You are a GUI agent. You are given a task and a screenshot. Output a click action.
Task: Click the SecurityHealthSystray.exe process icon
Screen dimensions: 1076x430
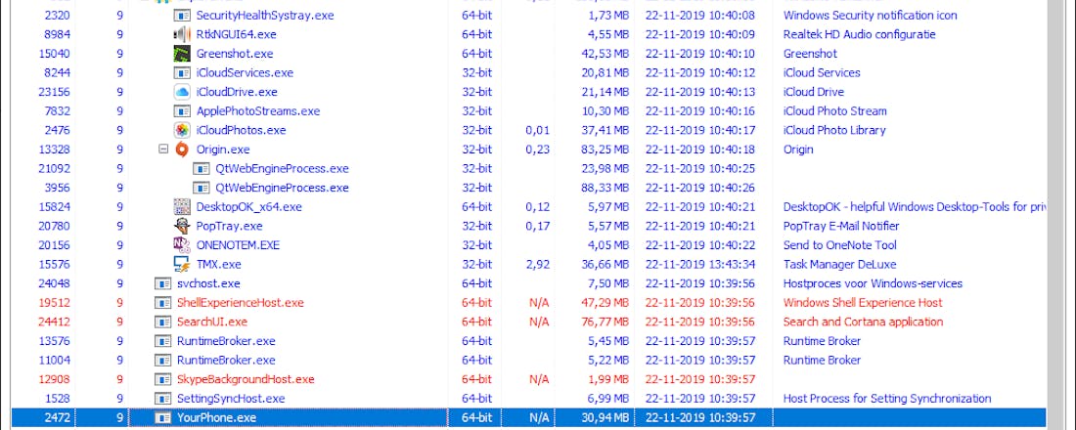click(x=182, y=15)
